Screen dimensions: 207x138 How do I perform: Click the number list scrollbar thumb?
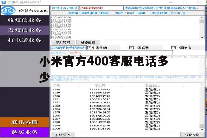pos(202,21)
